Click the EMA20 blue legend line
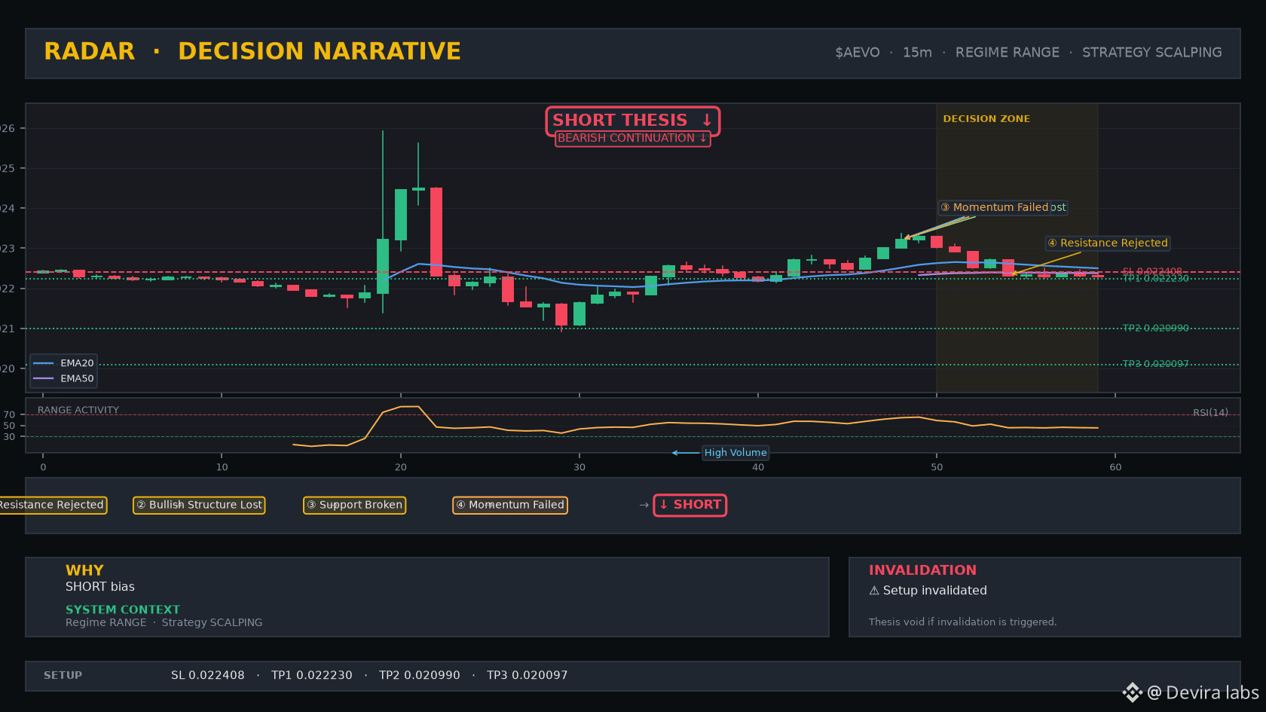The height and width of the screenshot is (712, 1266). [x=44, y=363]
